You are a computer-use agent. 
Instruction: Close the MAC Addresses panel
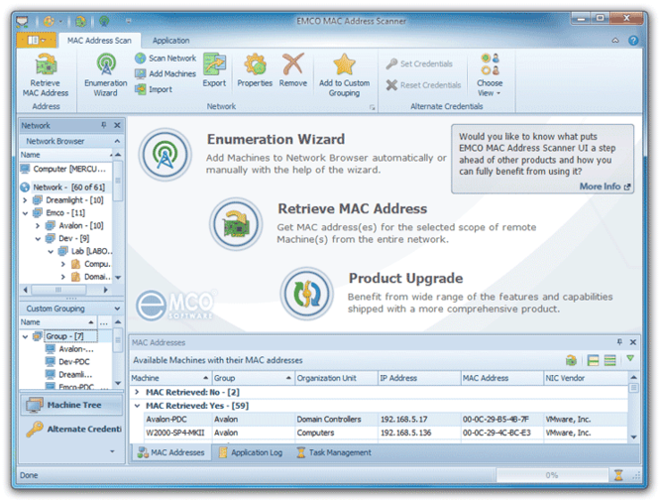pyautogui.click(x=633, y=342)
